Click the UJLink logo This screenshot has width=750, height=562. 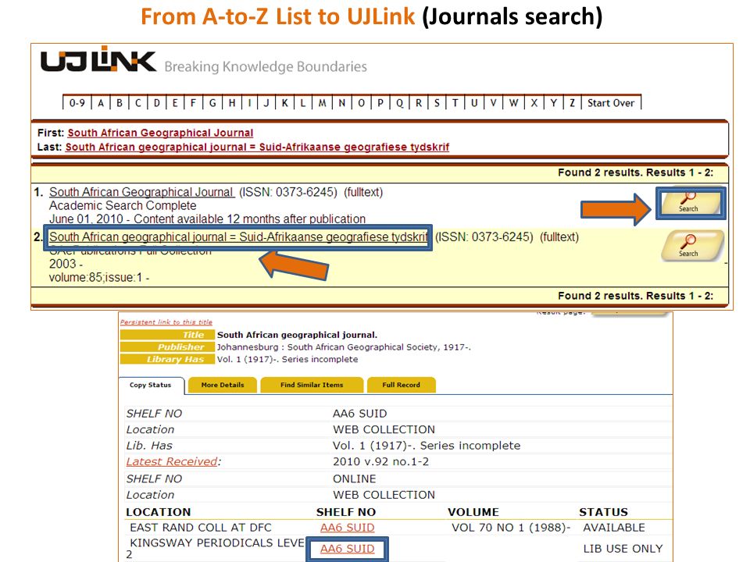click(x=98, y=60)
